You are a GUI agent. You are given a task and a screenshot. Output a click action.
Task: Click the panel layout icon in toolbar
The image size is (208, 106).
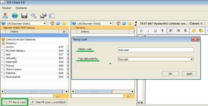tap(52, 16)
